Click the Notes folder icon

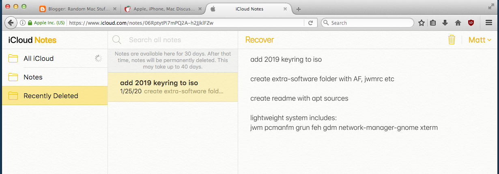[x=13, y=77]
